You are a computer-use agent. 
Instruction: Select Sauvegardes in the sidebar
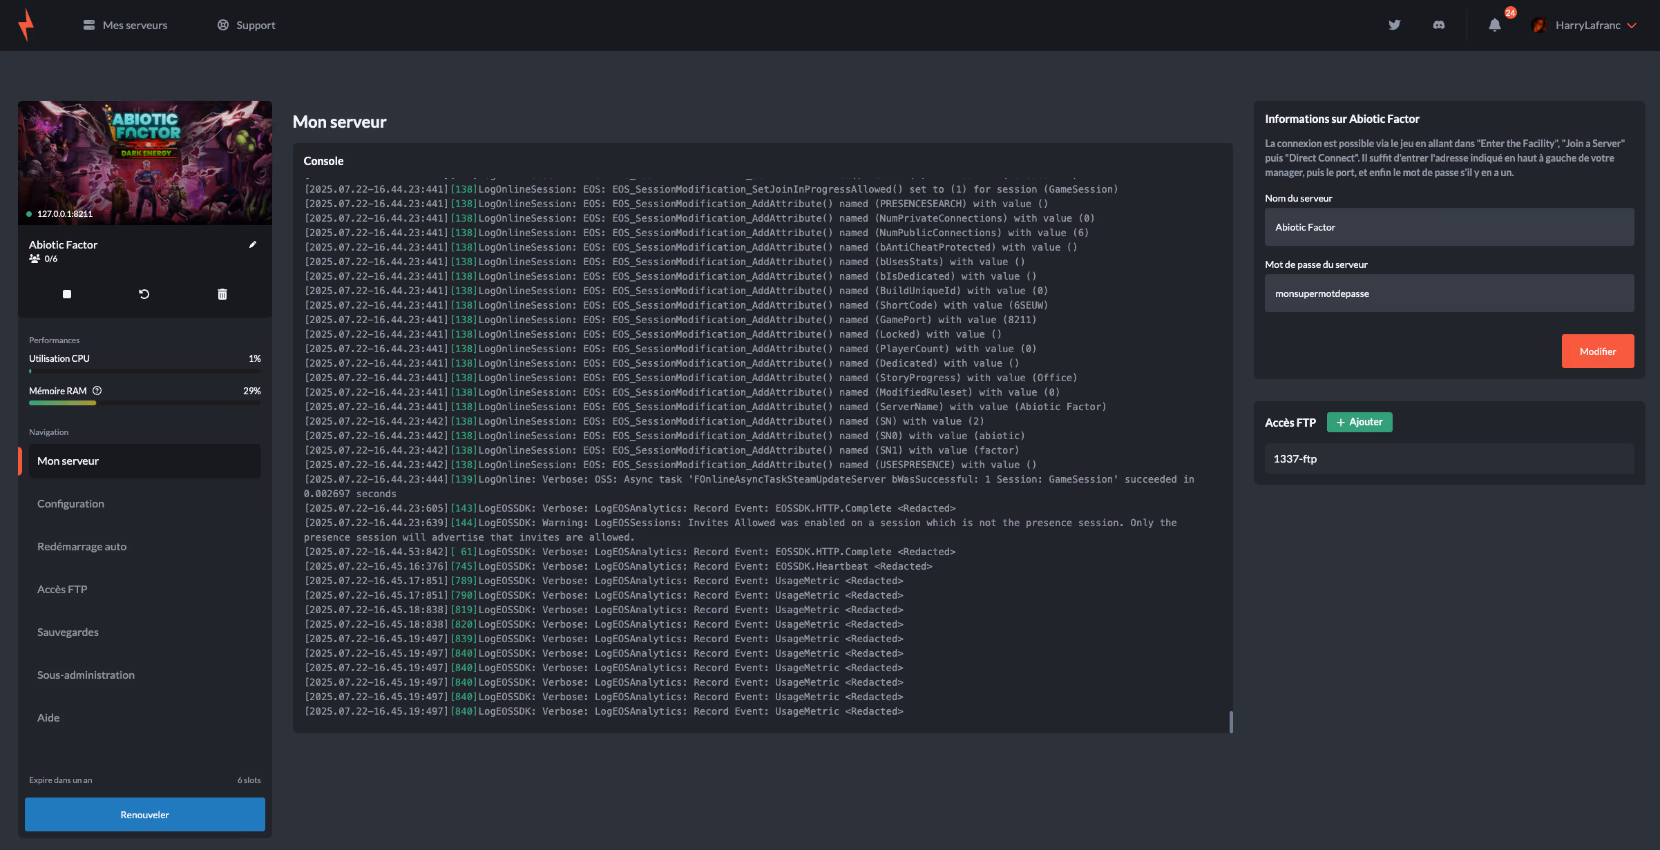[x=68, y=632]
